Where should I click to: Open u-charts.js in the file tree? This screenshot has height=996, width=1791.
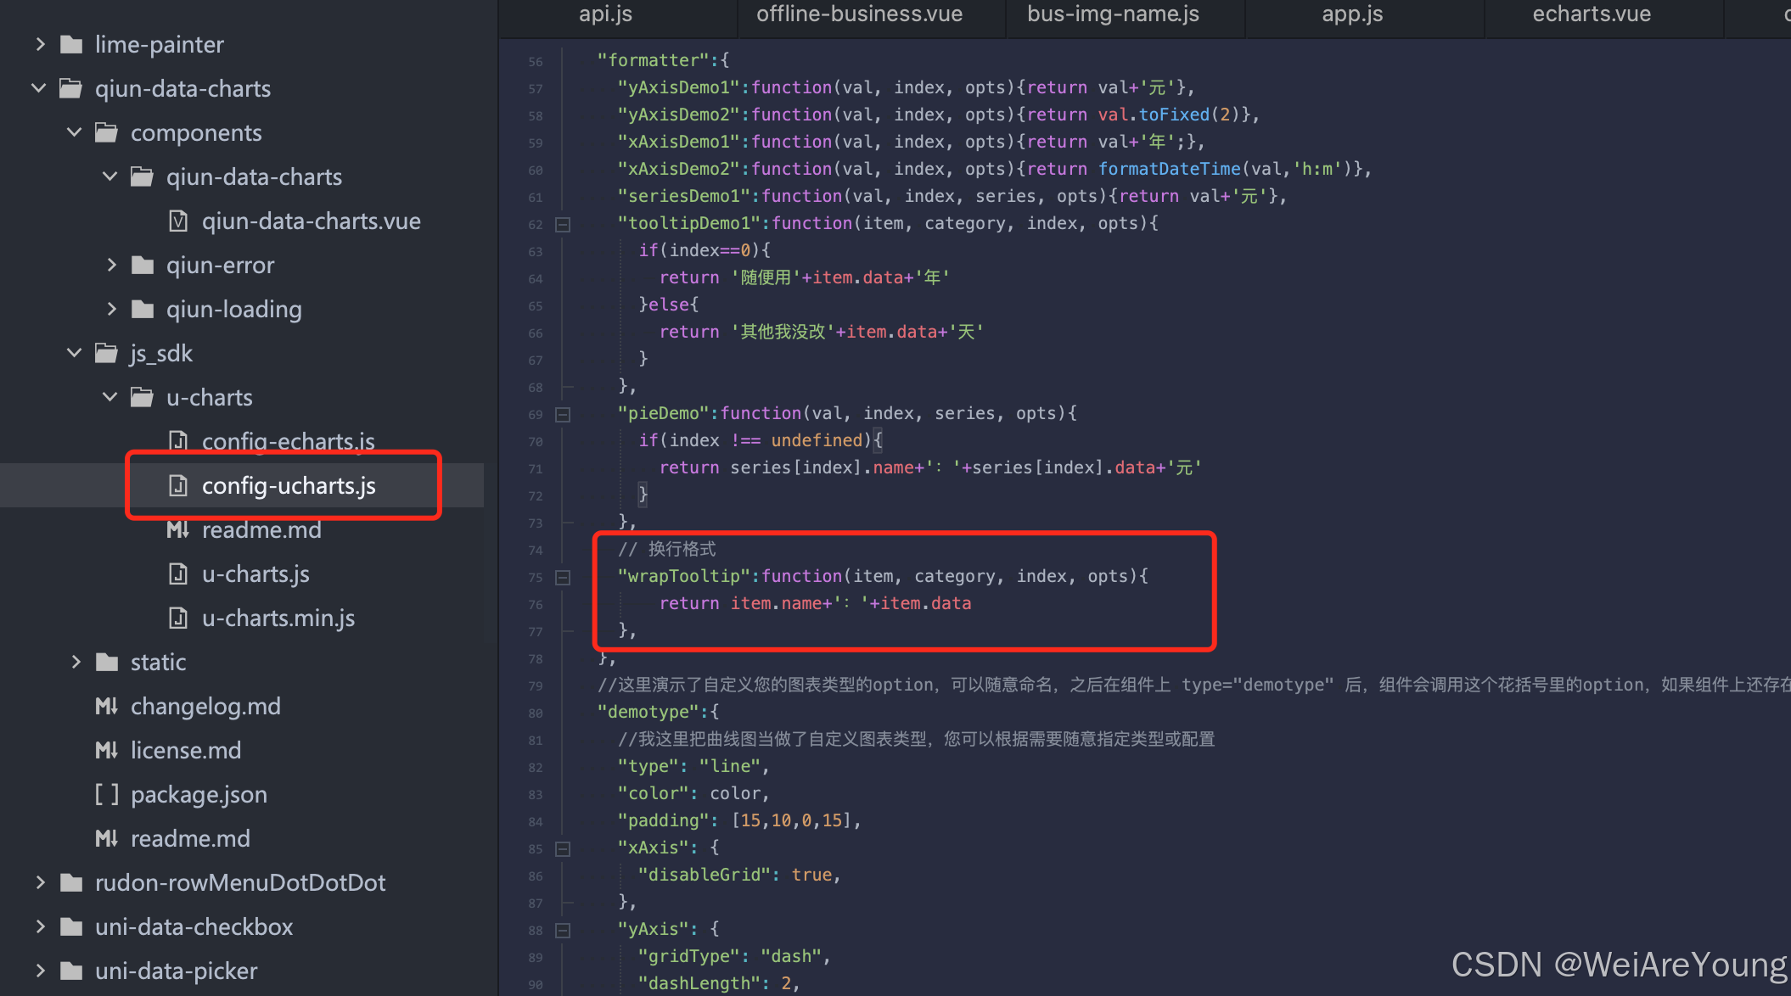[255, 574]
